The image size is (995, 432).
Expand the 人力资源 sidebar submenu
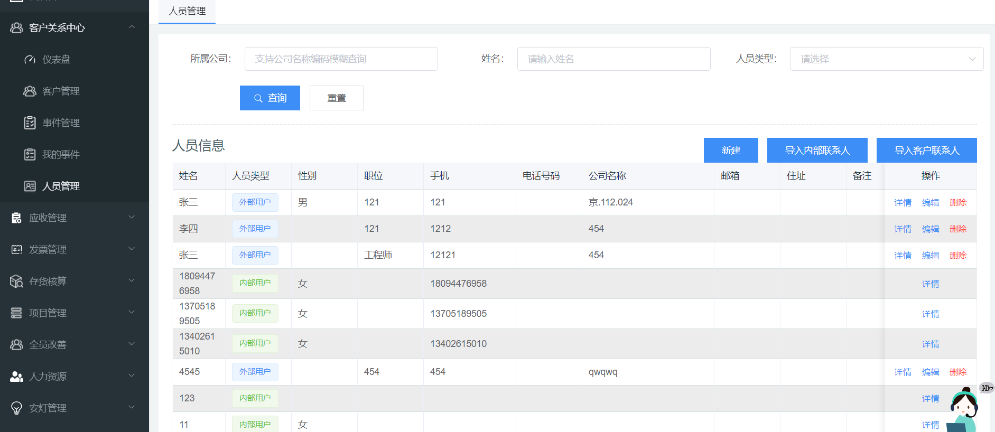point(132,375)
